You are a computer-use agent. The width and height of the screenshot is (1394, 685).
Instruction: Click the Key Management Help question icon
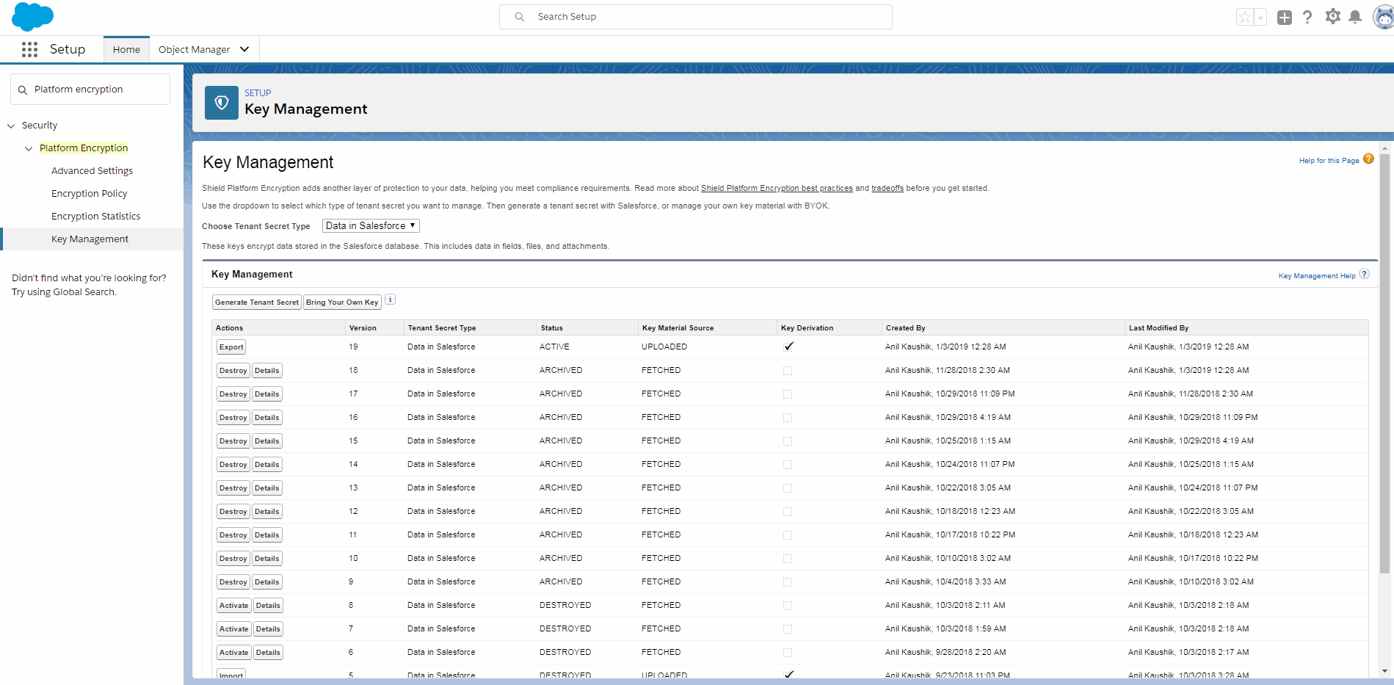1364,275
